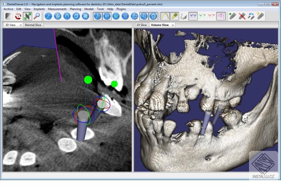Open the Measurements menu

click(57, 9)
